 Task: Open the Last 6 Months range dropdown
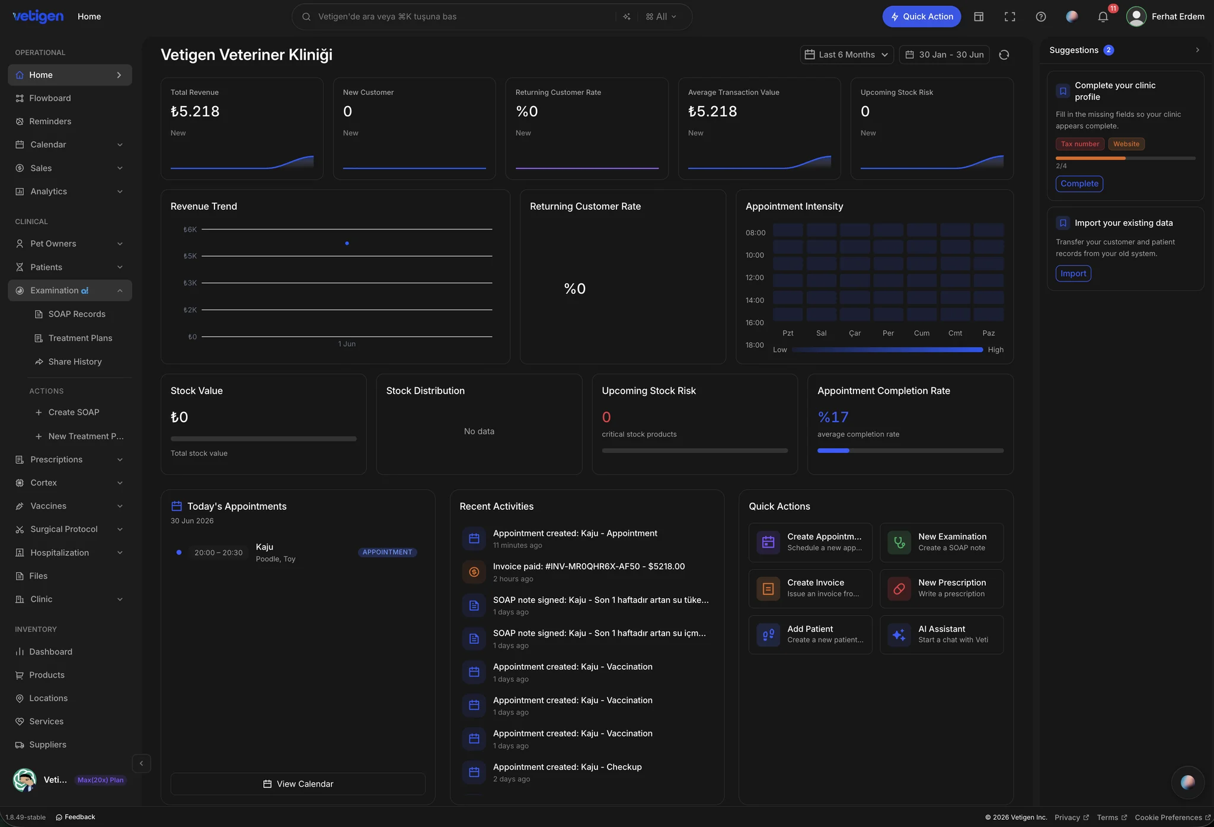(847, 55)
